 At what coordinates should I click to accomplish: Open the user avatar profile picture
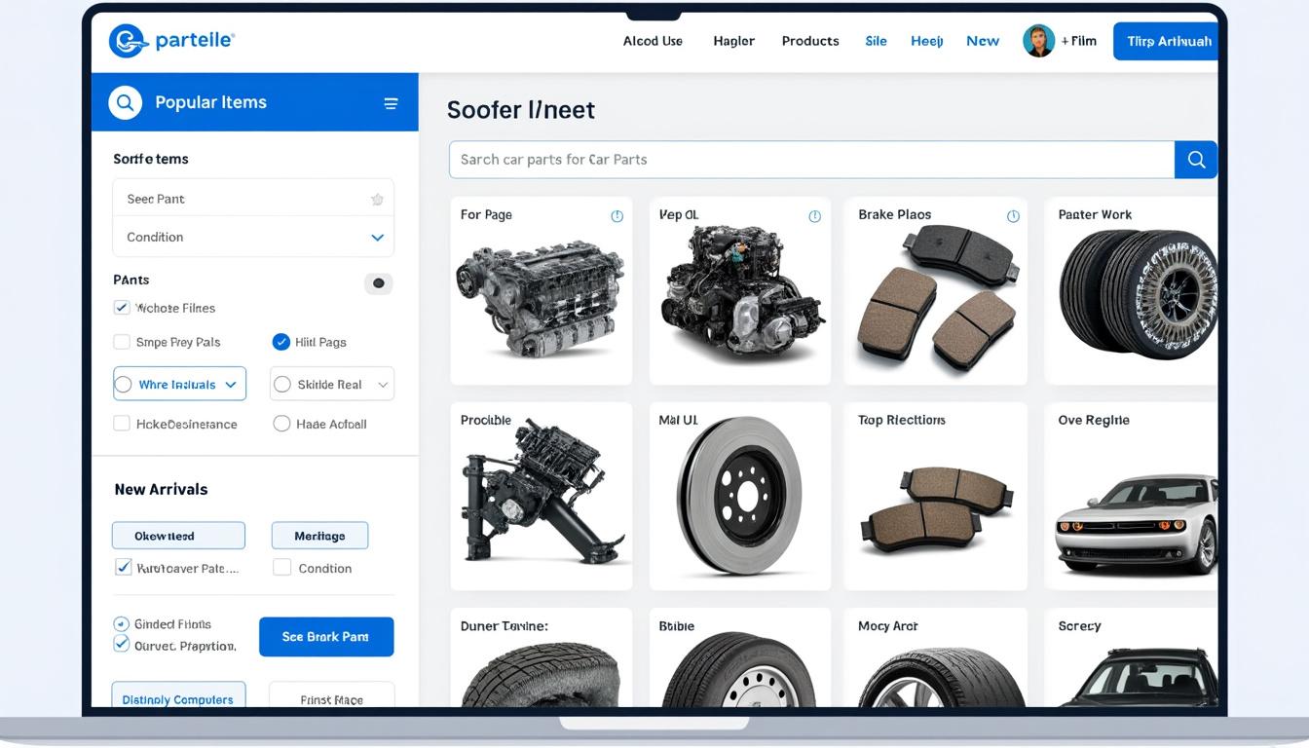(x=1038, y=41)
